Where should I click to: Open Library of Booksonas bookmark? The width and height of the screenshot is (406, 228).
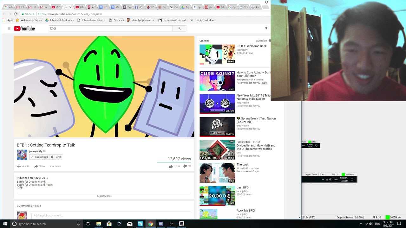(x=59, y=20)
